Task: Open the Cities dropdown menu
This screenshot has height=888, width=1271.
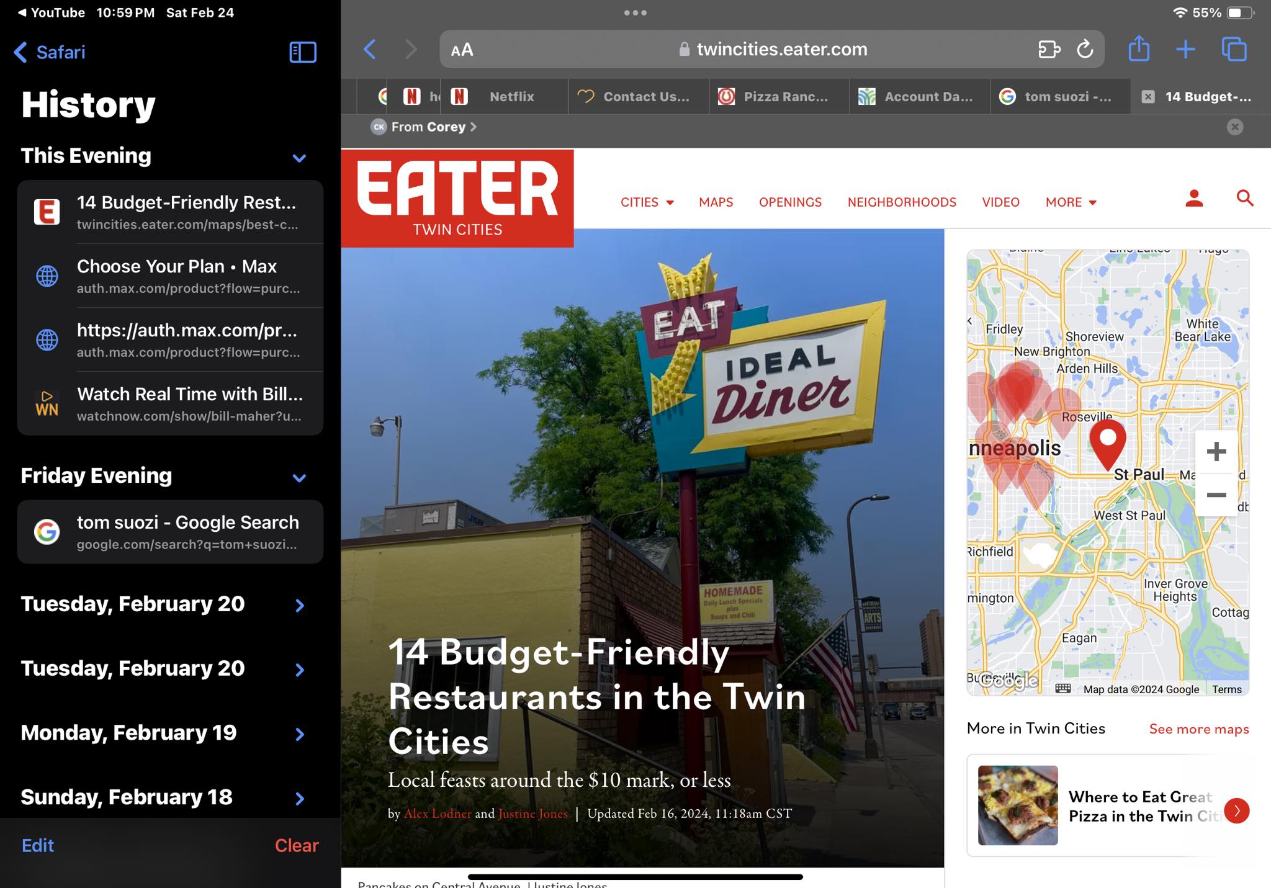Action: [647, 202]
